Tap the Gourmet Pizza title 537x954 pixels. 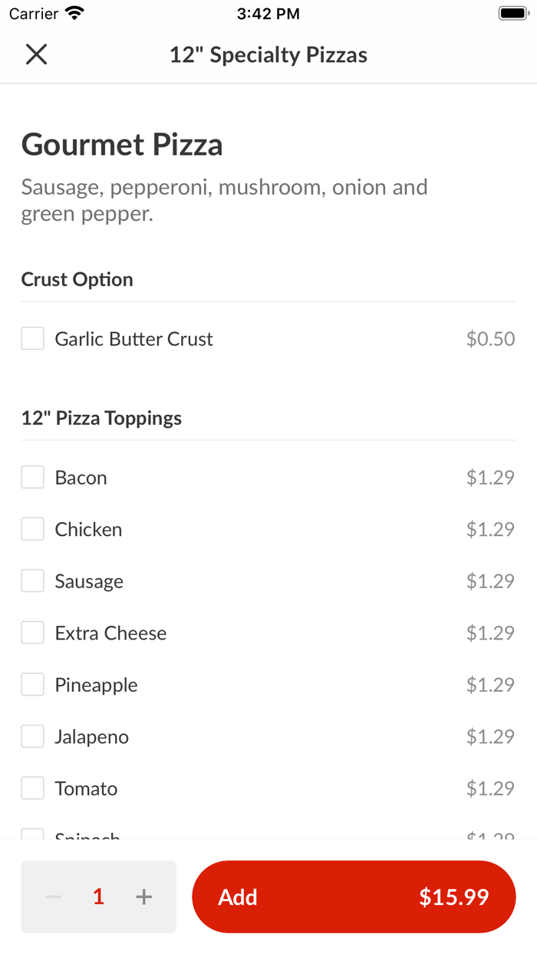(122, 144)
